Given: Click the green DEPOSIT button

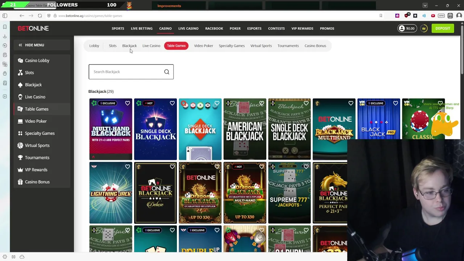Looking at the screenshot, I should 443,28.
